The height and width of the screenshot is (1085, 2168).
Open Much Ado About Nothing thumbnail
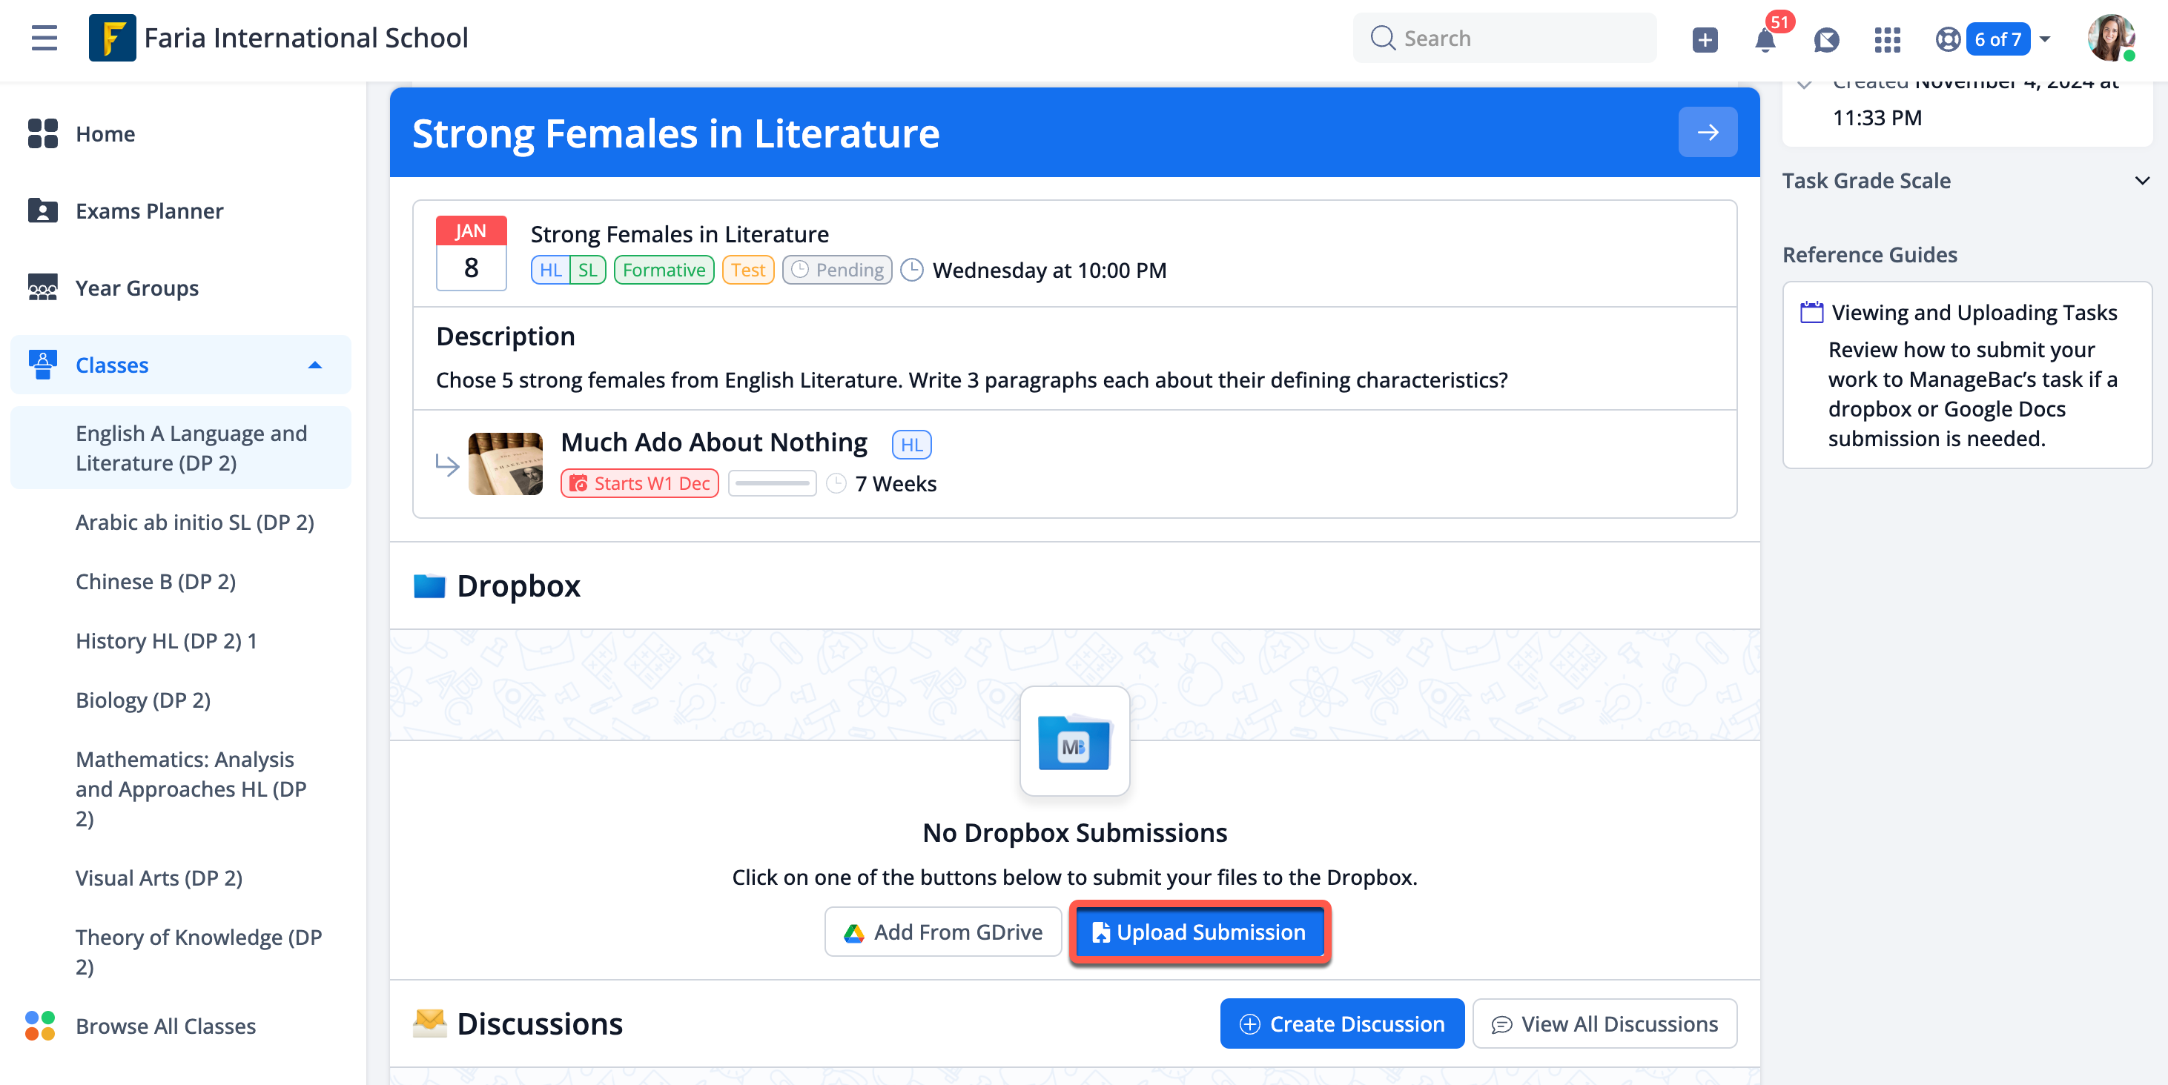505,463
